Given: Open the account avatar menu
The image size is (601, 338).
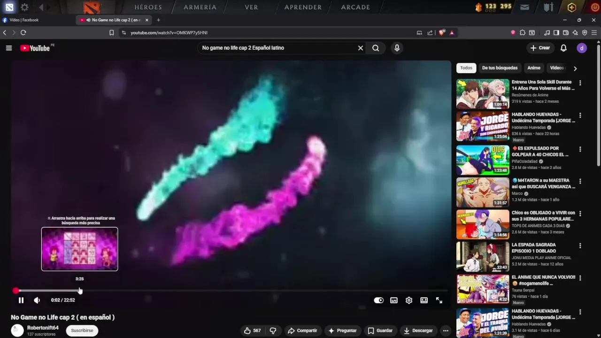Looking at the screenshot, I should click(582, 48).
